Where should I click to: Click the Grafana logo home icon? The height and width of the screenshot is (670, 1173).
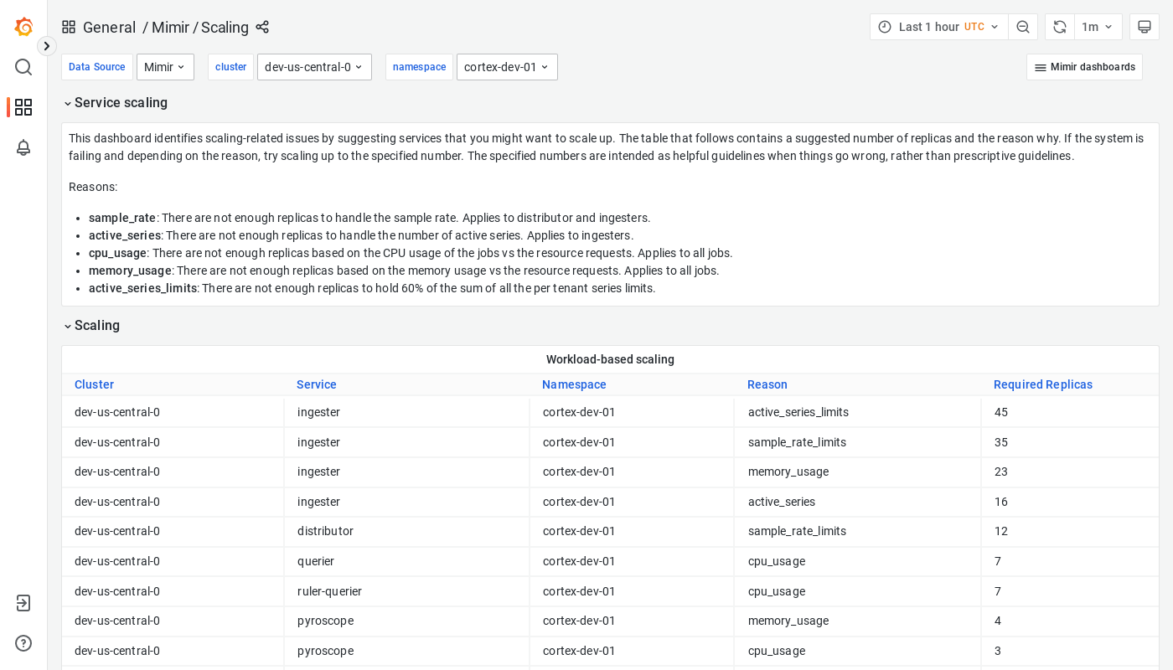coord(23,27)
